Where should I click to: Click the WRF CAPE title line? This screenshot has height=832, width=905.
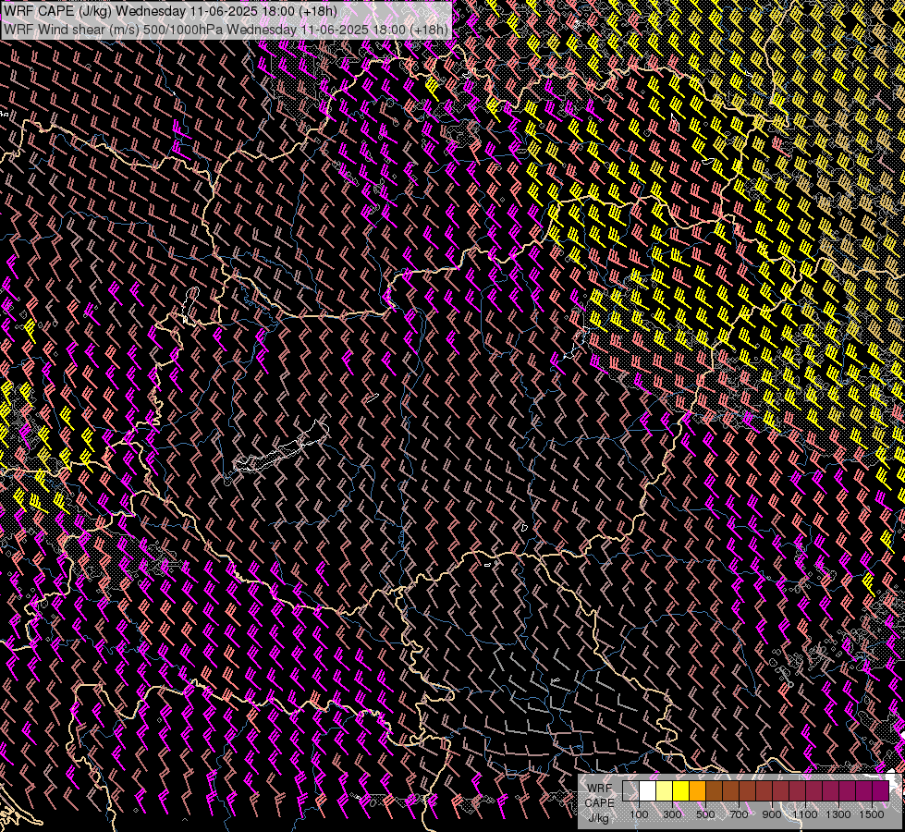(x=170, y=11)
